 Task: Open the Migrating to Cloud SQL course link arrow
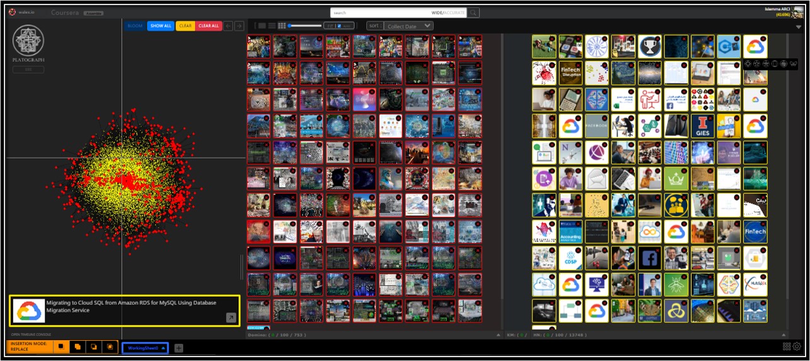pos(231,318)
